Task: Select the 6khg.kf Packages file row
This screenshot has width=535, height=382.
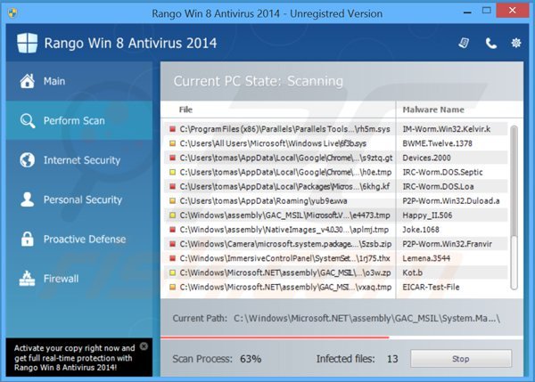Action: click(x=336, y=186)
